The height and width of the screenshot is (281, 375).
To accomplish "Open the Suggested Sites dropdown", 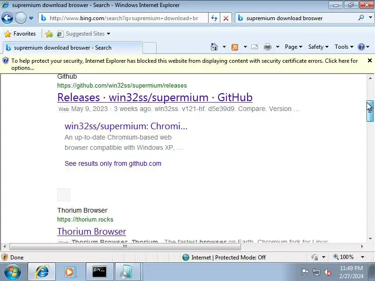I will tap(84, 34).
